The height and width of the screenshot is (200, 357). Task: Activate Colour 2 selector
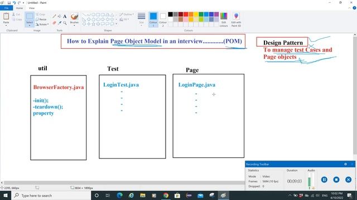(163, 19)
